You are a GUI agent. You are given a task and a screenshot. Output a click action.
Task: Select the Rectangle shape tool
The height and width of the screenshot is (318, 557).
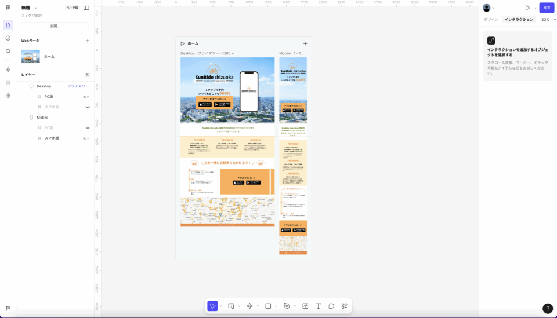[268, 306]
